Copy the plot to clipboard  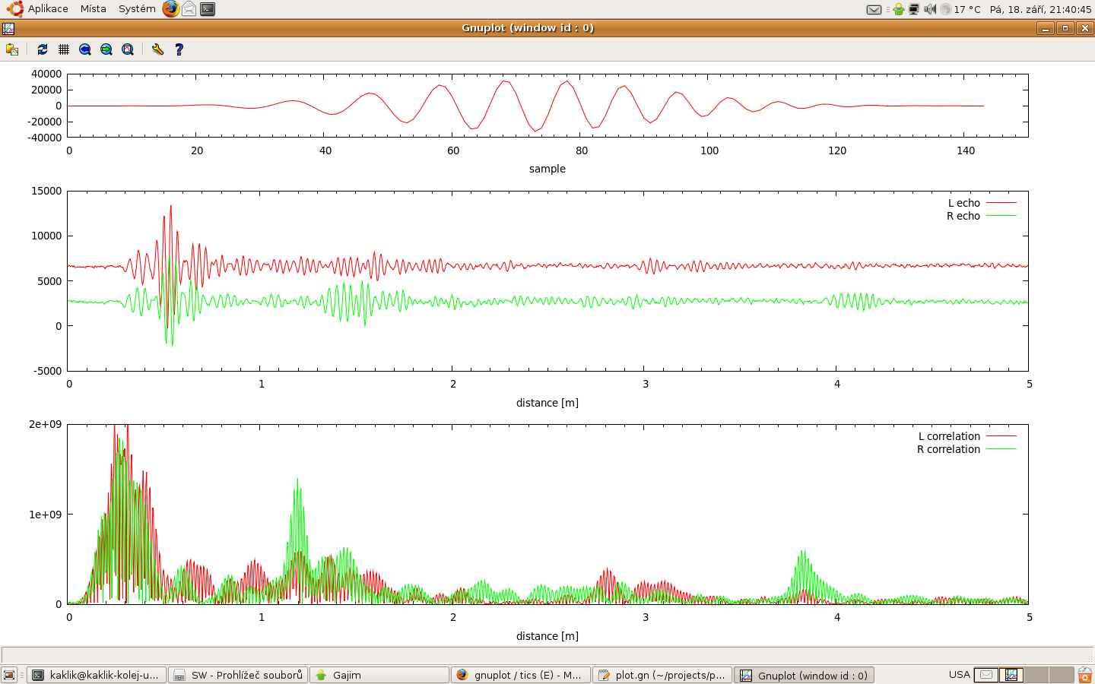[12, 49]
